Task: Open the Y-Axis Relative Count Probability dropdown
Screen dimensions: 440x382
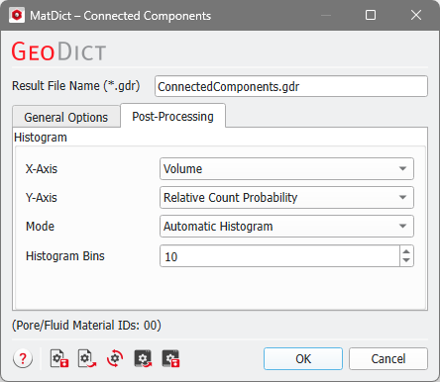Action: coord(286,197)
